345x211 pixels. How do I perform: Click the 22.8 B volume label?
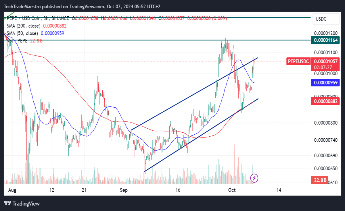(x=320, y=180)
